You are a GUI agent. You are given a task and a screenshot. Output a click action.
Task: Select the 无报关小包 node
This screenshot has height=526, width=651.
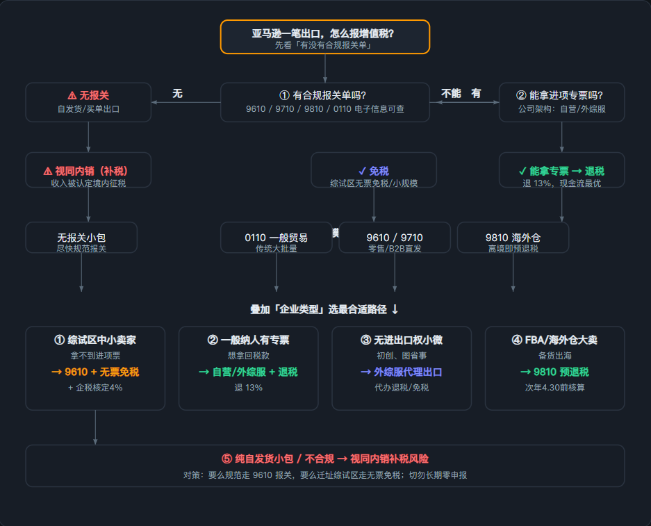pyautogui.click(x=81, y=238)
